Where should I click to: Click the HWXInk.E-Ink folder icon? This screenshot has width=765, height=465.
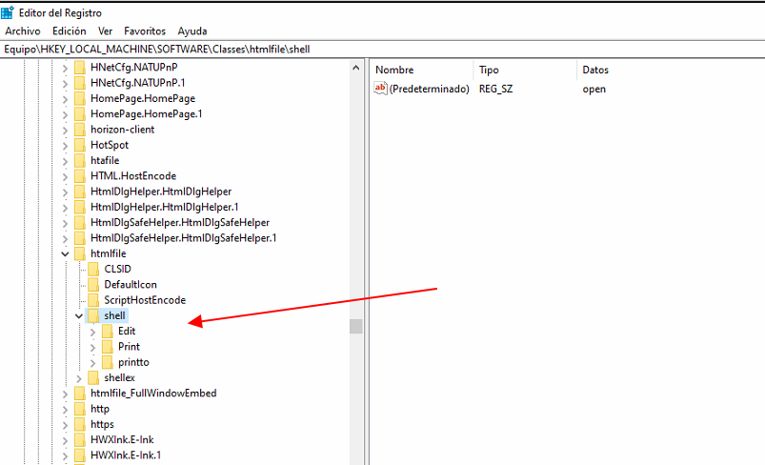tap(79, 440)
